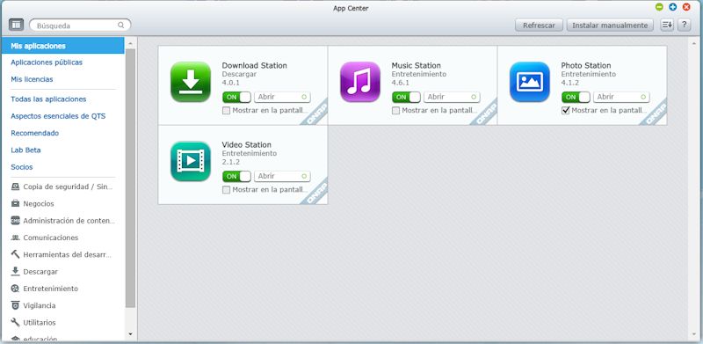The height and width of the screenshot is (344, 703).
Task: Open the Music Station title link
Action: point(416,66)
